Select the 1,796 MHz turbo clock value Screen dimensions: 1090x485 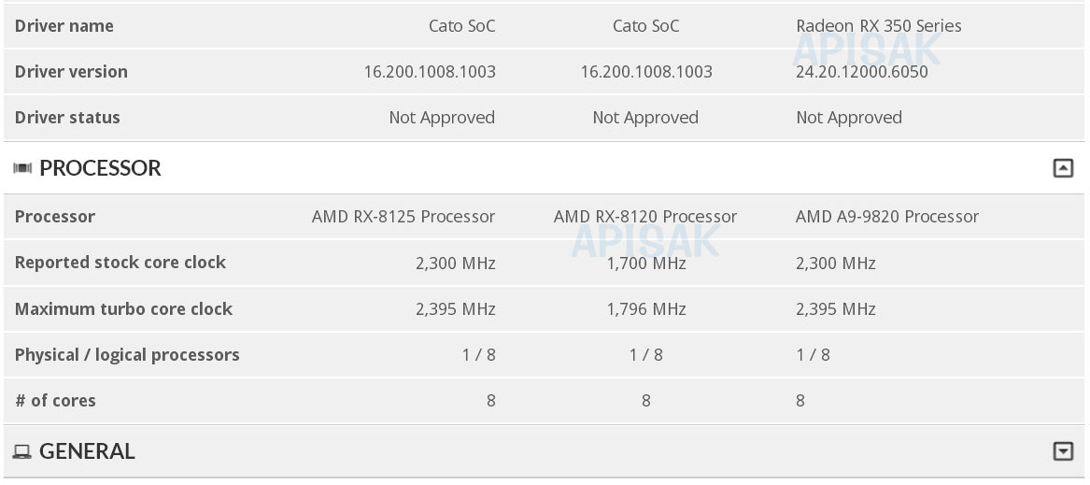[646, 309]
